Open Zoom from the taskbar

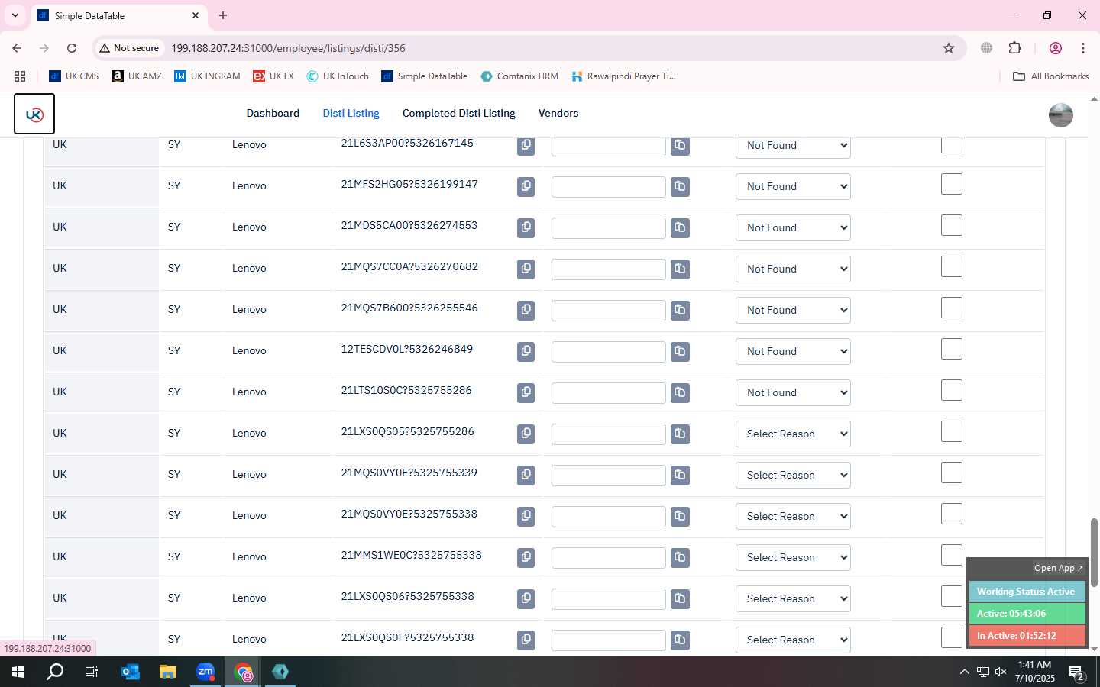(205, 672)
